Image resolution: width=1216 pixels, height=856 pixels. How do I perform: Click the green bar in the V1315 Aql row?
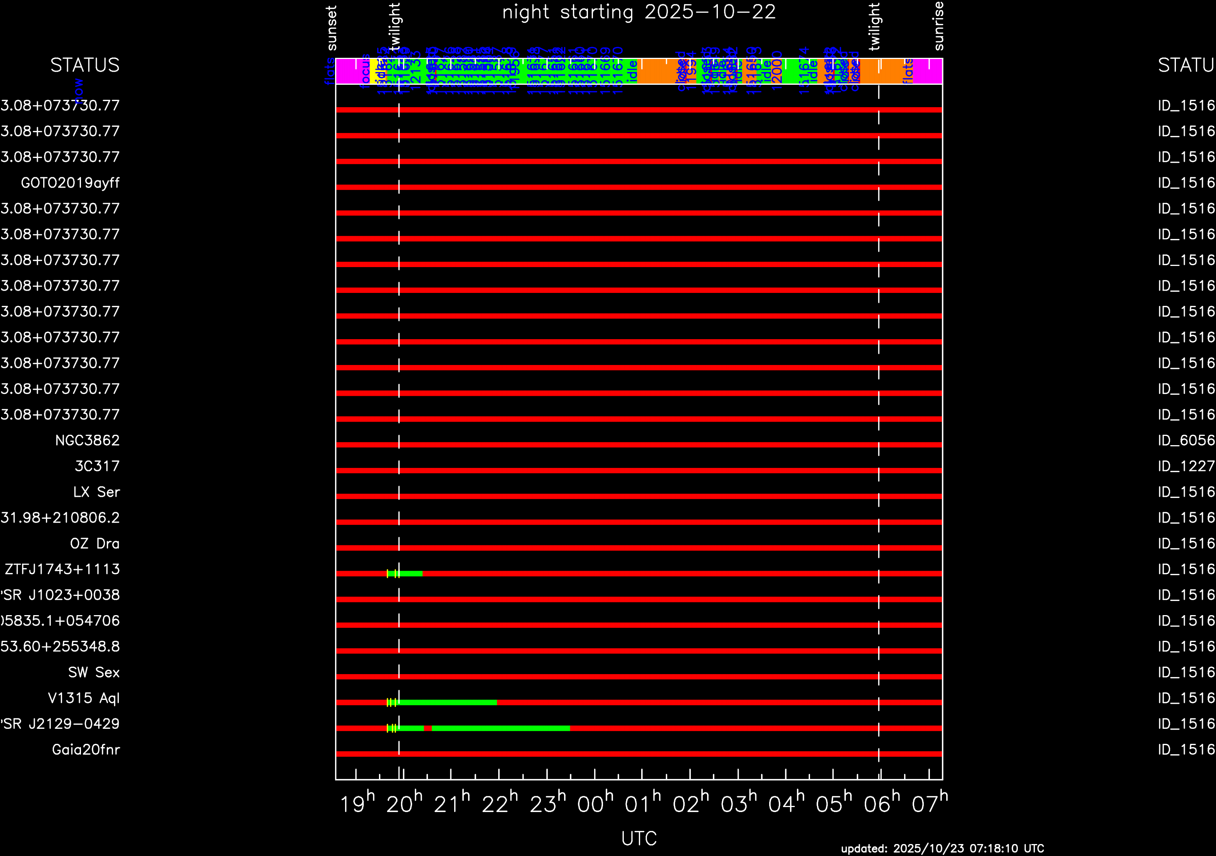pyautogui.click(x=448, y=703)
